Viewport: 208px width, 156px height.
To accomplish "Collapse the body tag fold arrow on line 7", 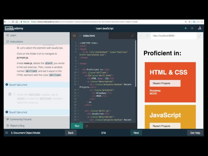I will [78, 63].
